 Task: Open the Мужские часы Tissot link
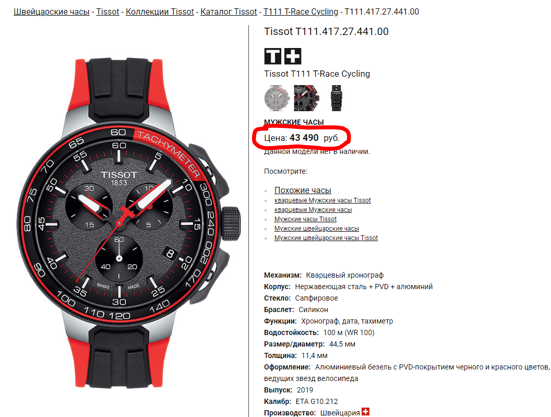(305, 219)
